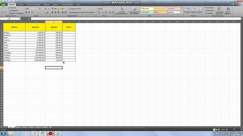Open the Fill (Заполнить) menu
Viewport: 243px width, 136px height.
coord(209,11)
